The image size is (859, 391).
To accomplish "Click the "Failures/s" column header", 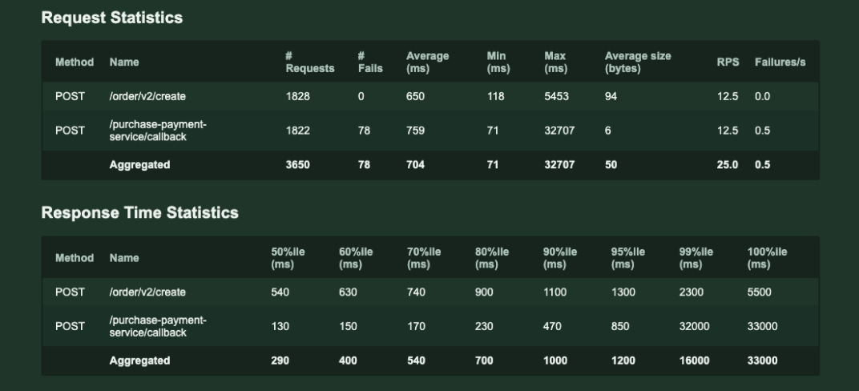I will pyautogui.click(x=780, y=62).
